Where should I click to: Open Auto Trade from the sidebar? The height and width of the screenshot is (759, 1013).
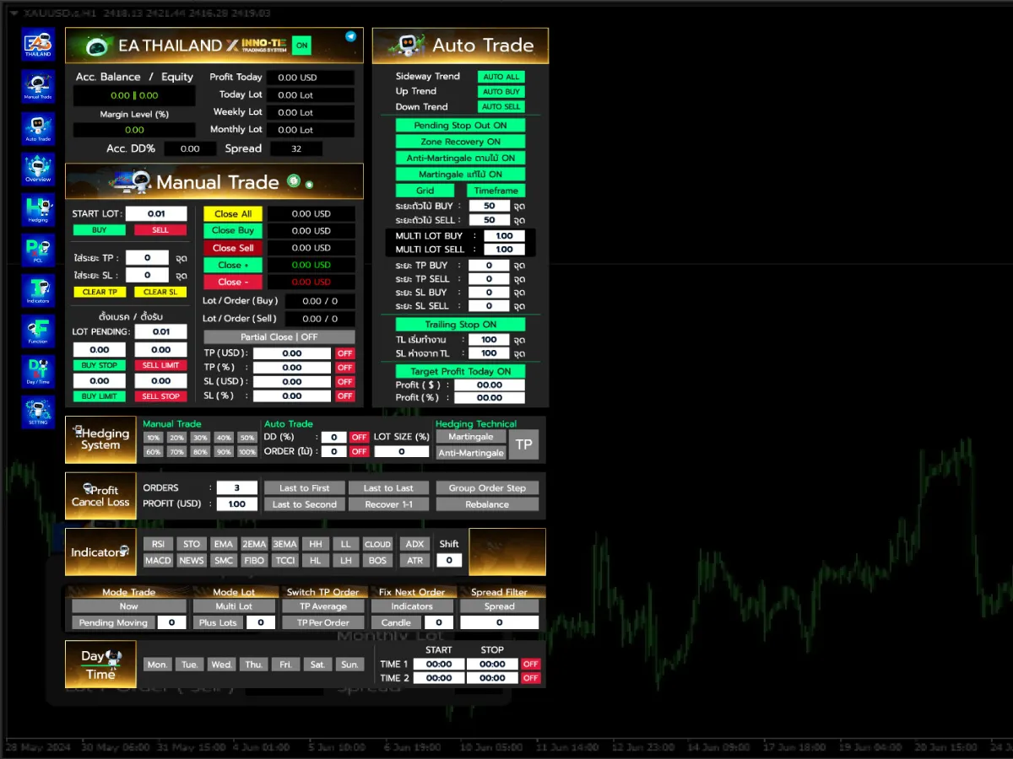(38, 128)
